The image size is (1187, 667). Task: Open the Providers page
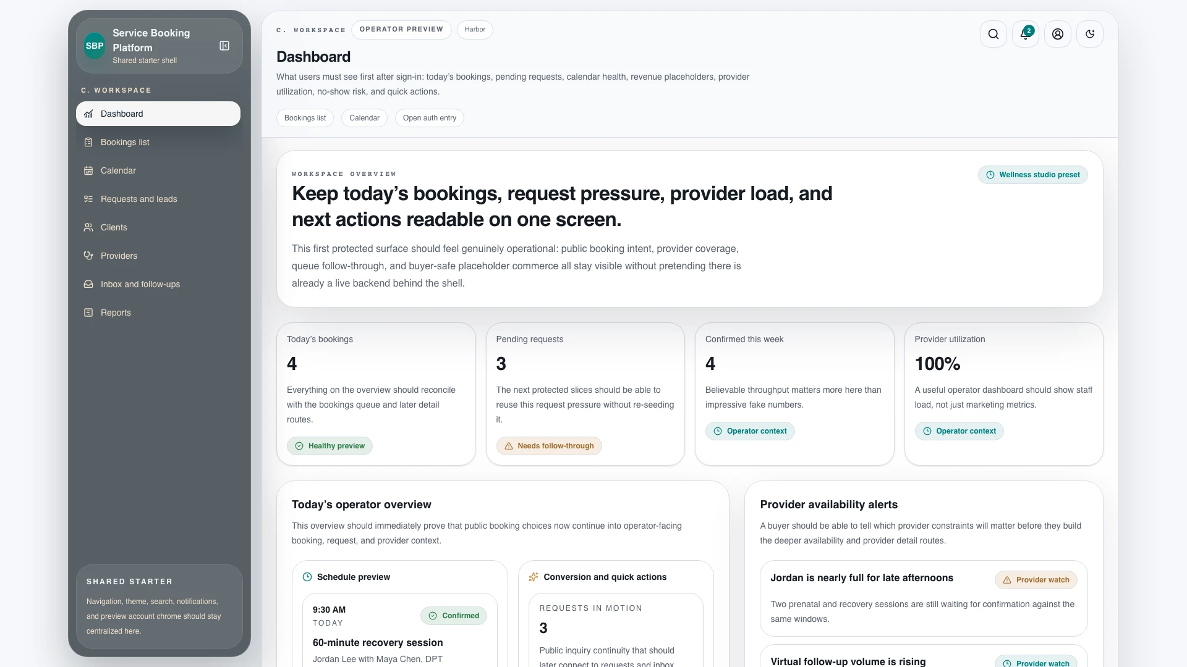[x=158, y=256]
